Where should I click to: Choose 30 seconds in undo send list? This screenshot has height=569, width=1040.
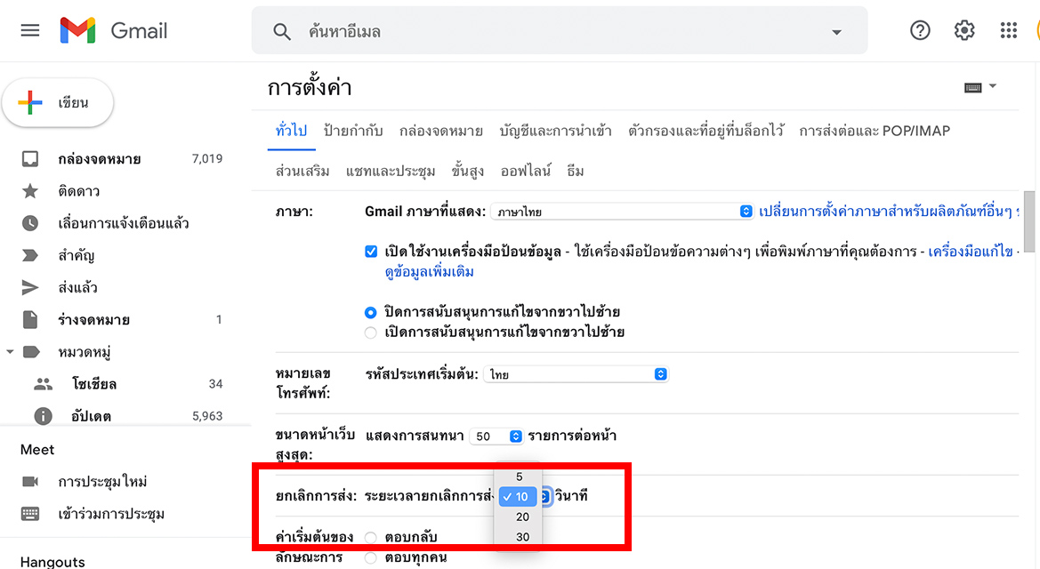pos(521,537)
